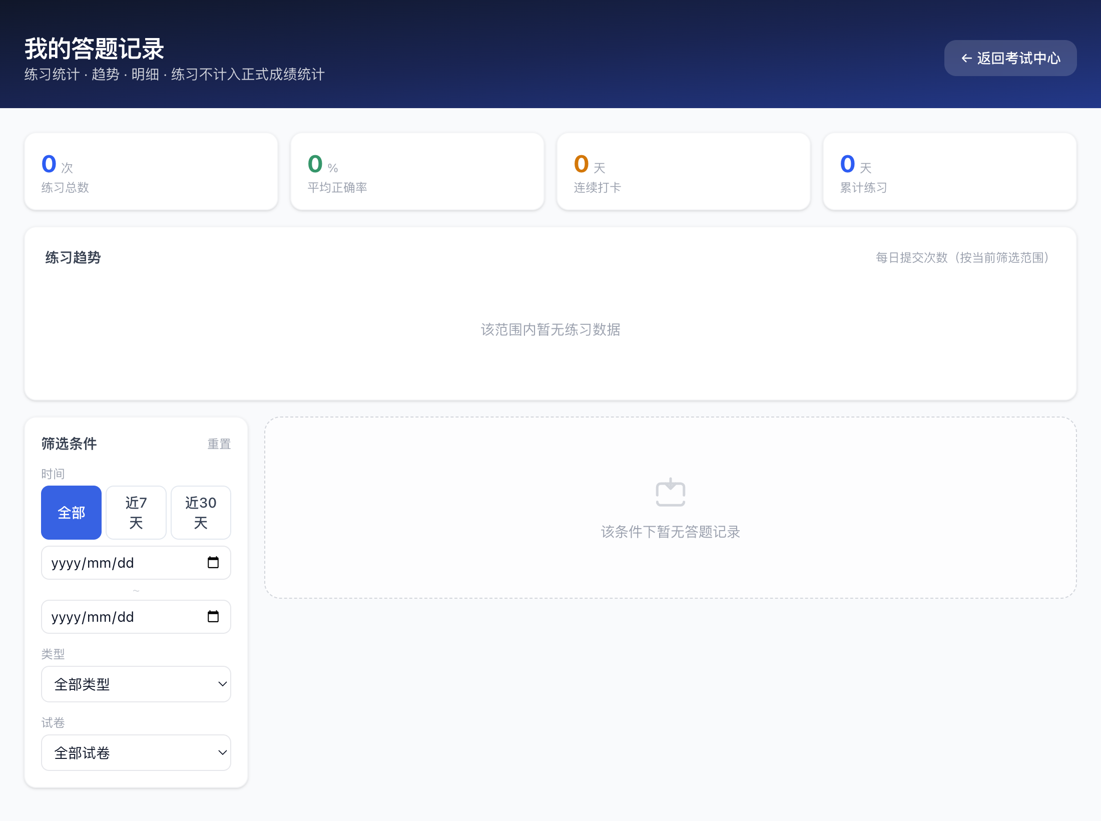Image resolution: width=1101 pixels, height=821 pixels.
Task: Click the 时间 filter label
Action: pyautogui.click(x=53, y=474)
